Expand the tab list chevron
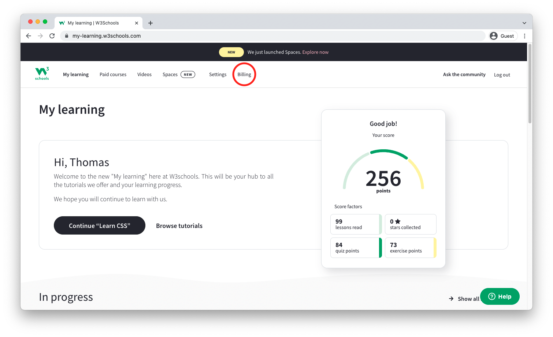The height and width of the screenshot is (337, 553). click(x=524, y=23)
